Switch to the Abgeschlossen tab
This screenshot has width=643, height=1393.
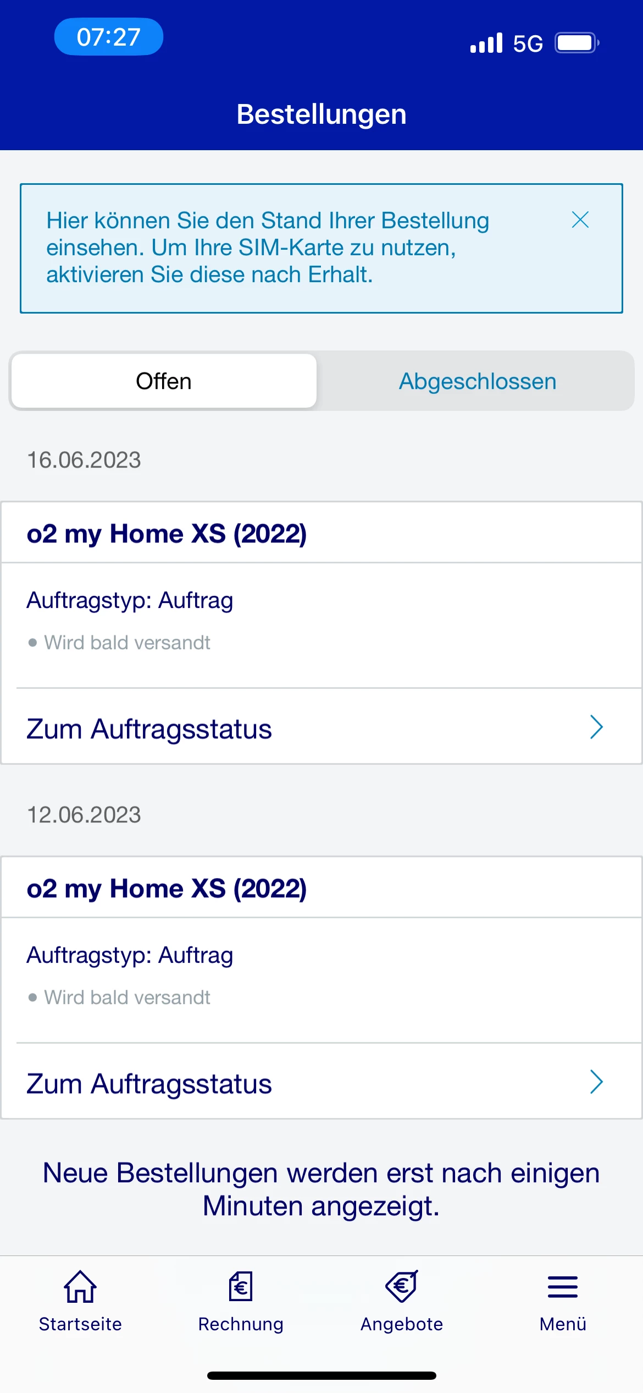click(x=477, y=381)
